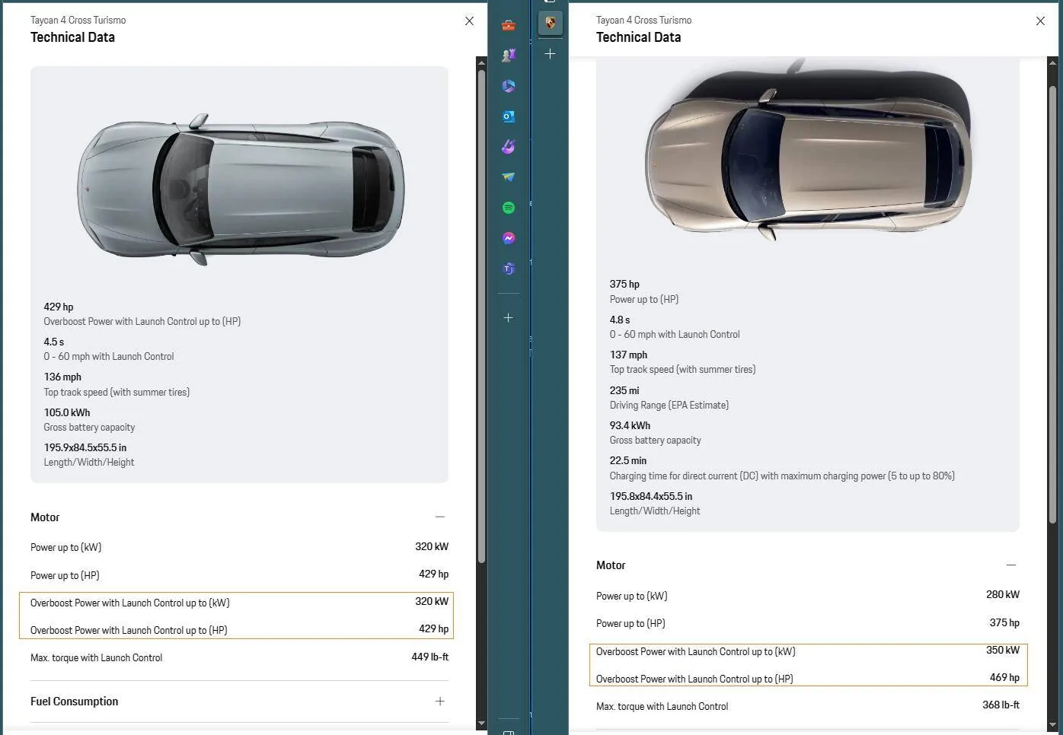Expand the Fuel Consumption section
1063x735 pixels.
coord(439,702)
